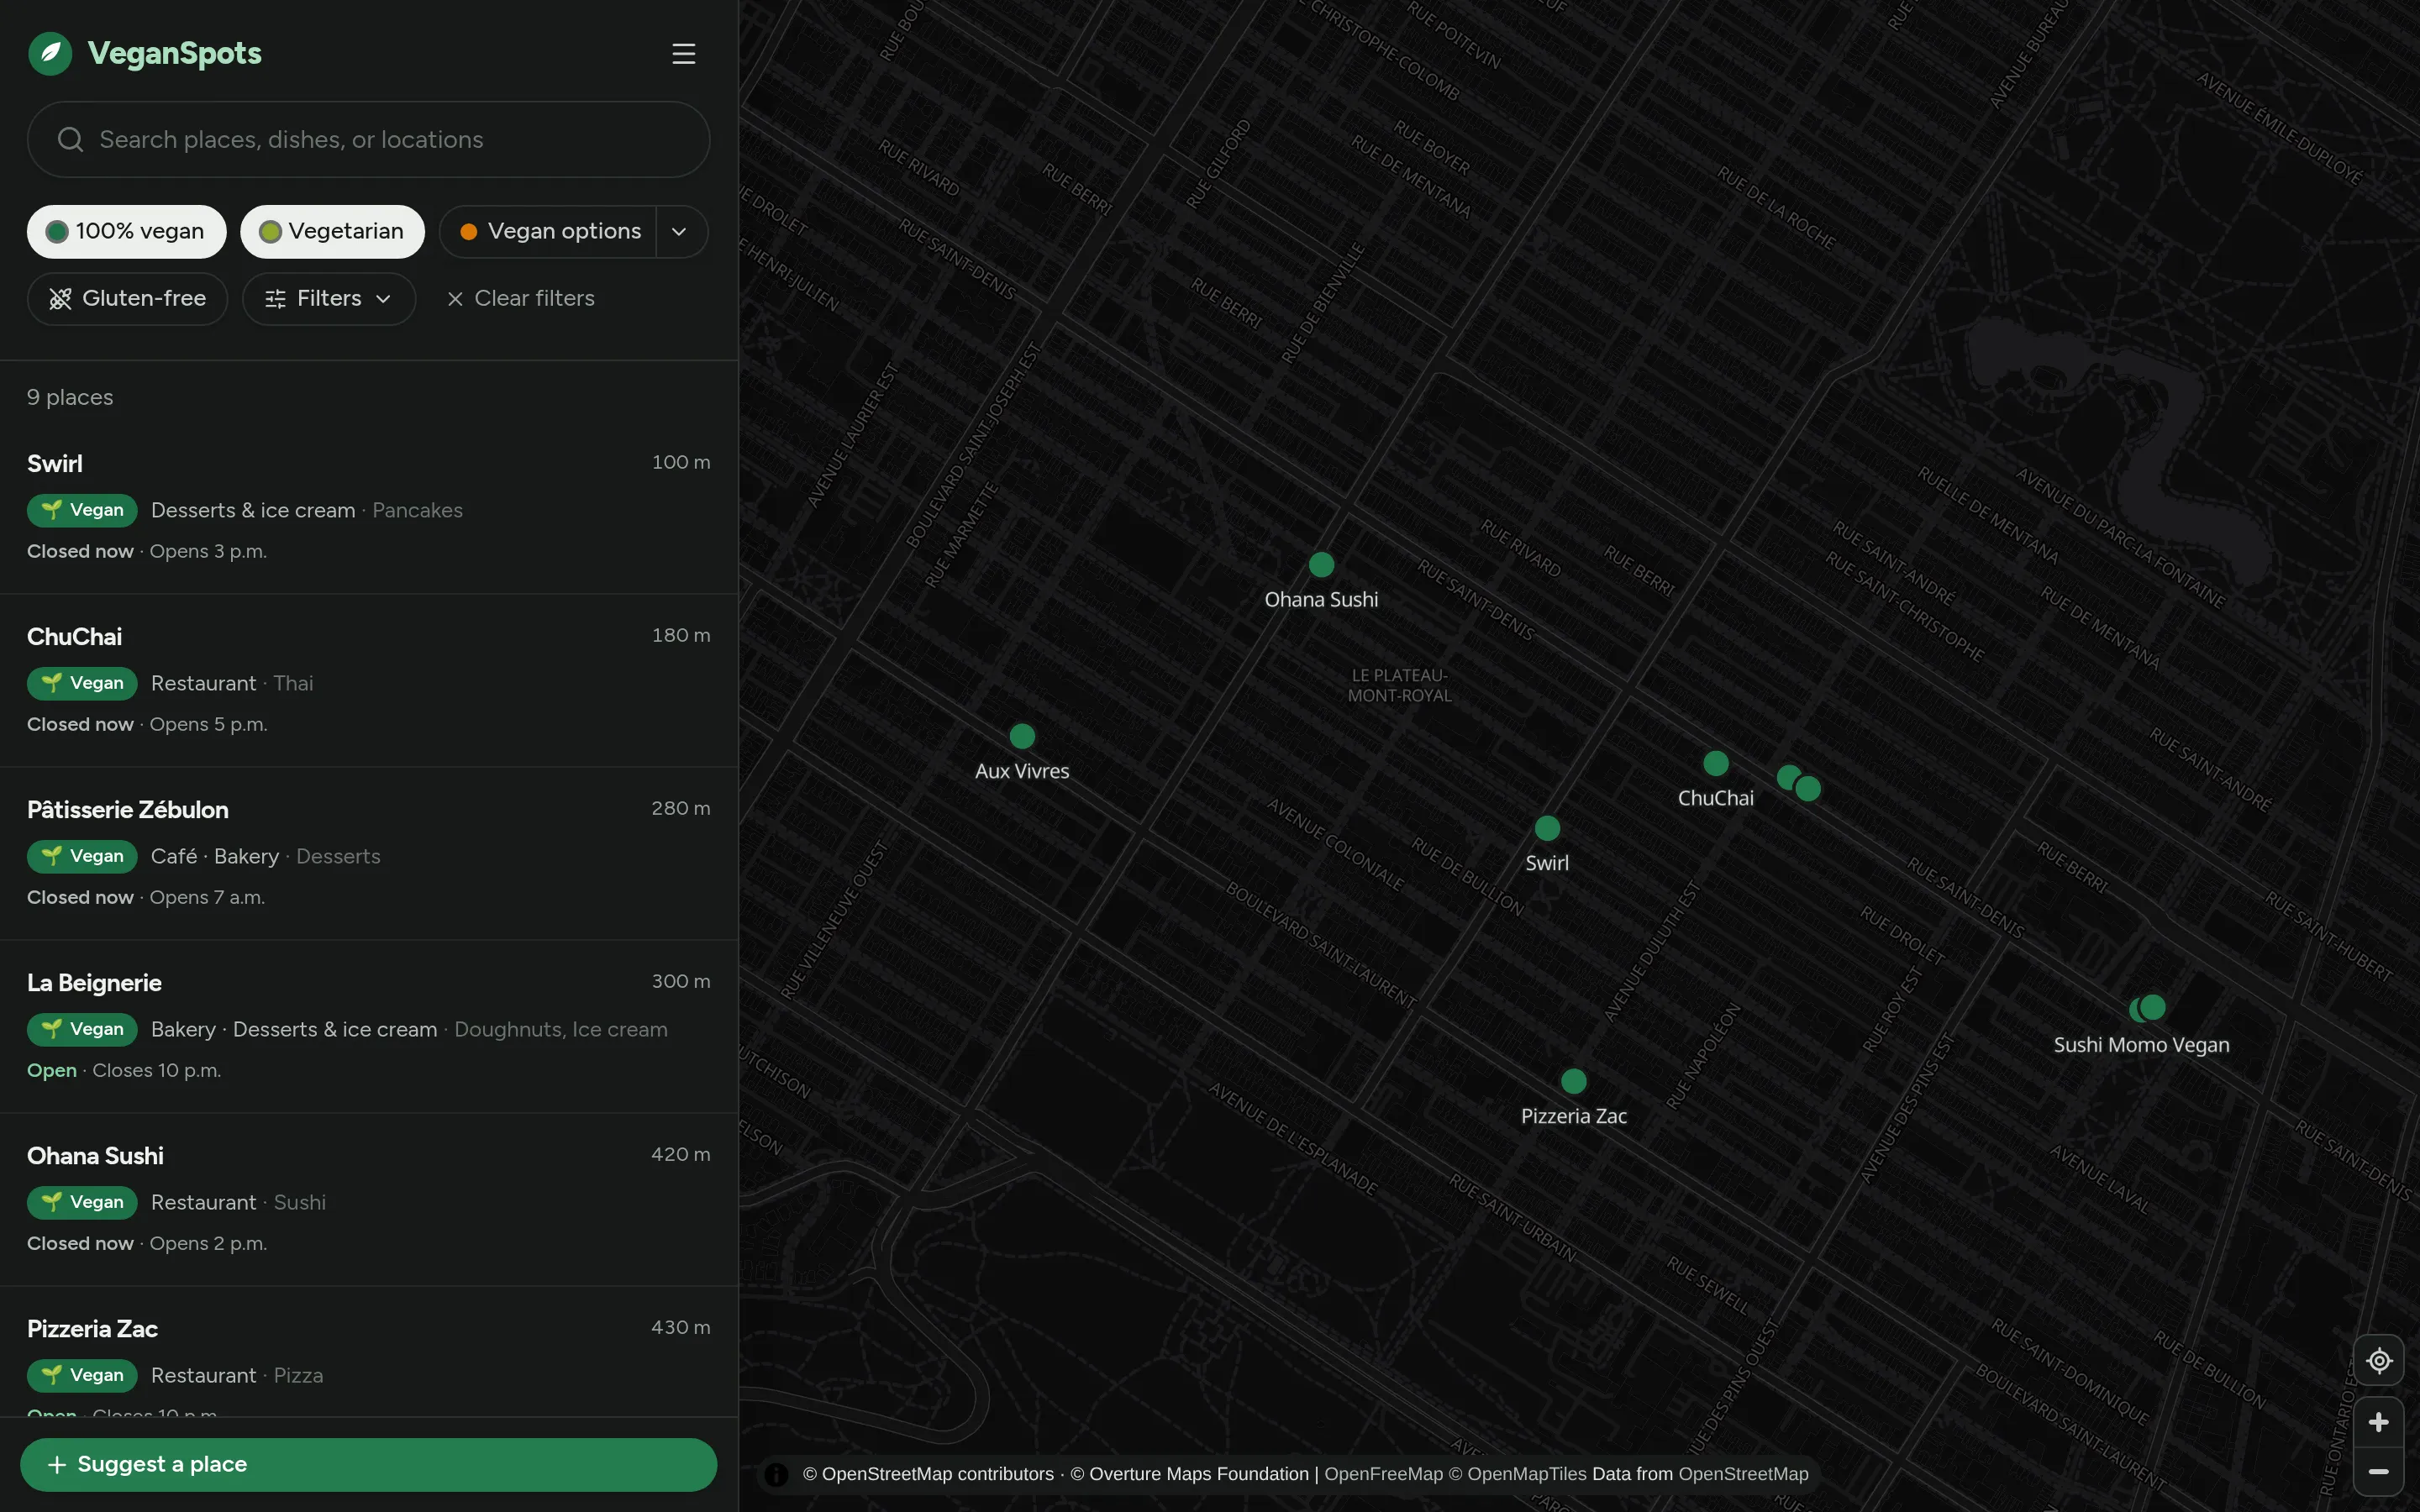
Task: Toggle the 100% vegan filter chip
Action: pyautogui.click(x=126, y=231)
